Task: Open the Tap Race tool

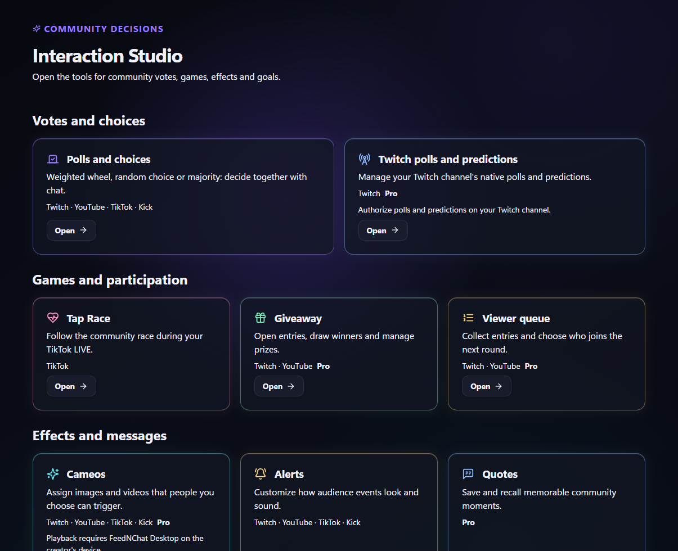Action: [x=71, y=386]
